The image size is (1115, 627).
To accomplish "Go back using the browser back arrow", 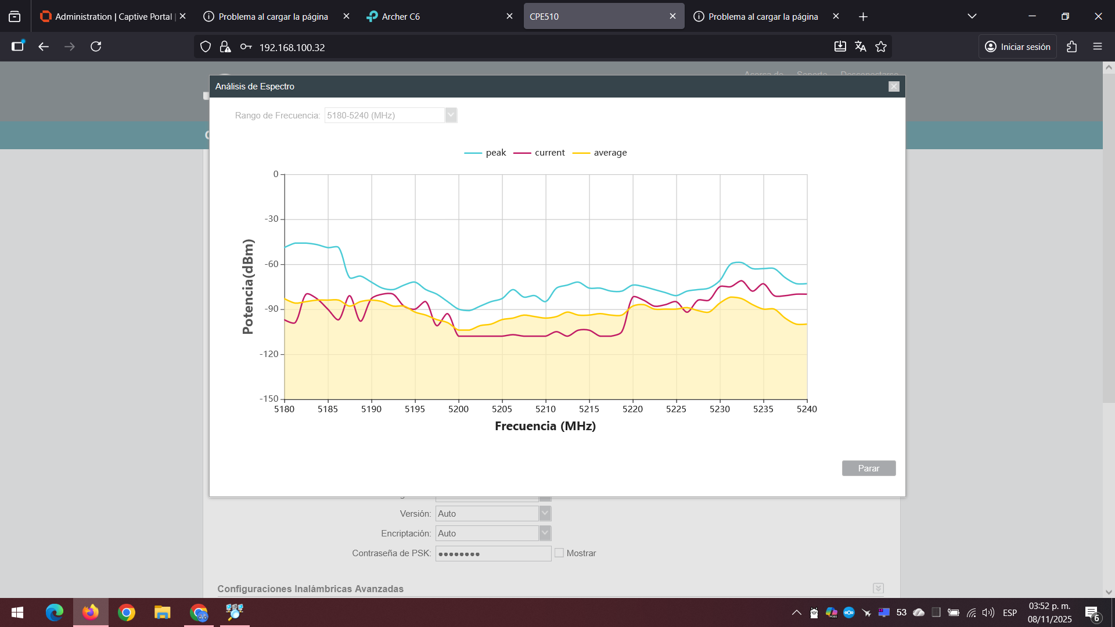I will point(44,46).
